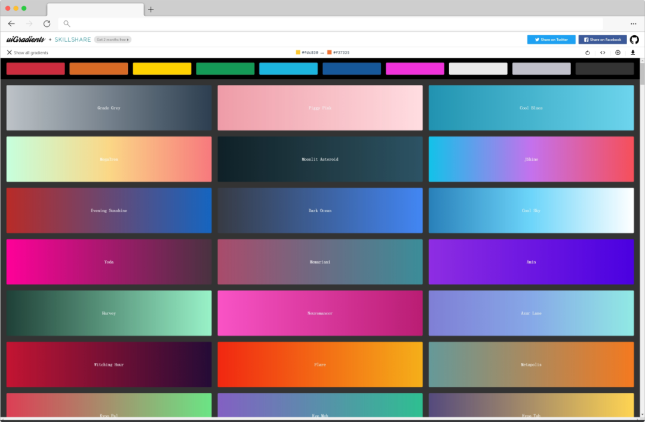Screen dimensions: 645x422
Task: Go back using the browser back arrow
Action: (x=11, y=23)
